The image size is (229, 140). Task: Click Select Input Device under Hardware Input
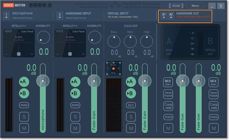pyautogui.click(x=76, y=18)
